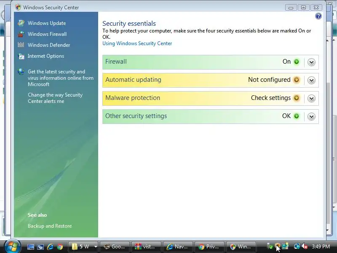This screenshot has height=253, width=337.
Task: Click the Internet Options icon
Action: 21,56
